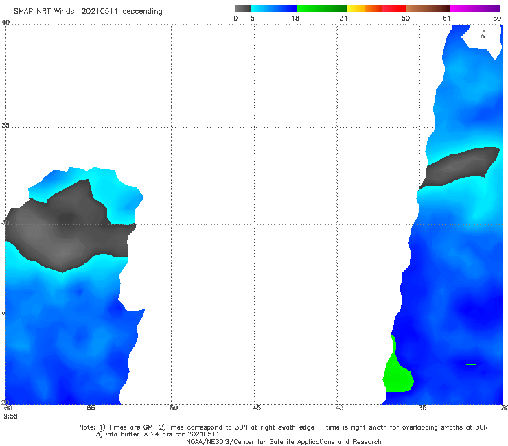This screenshot has width=508, height=446.
Task: Click the longitude label '-55' on bottom axis
Action: (88, 408)
